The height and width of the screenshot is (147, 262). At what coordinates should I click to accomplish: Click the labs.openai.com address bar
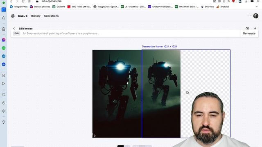(x=52, y=1)
